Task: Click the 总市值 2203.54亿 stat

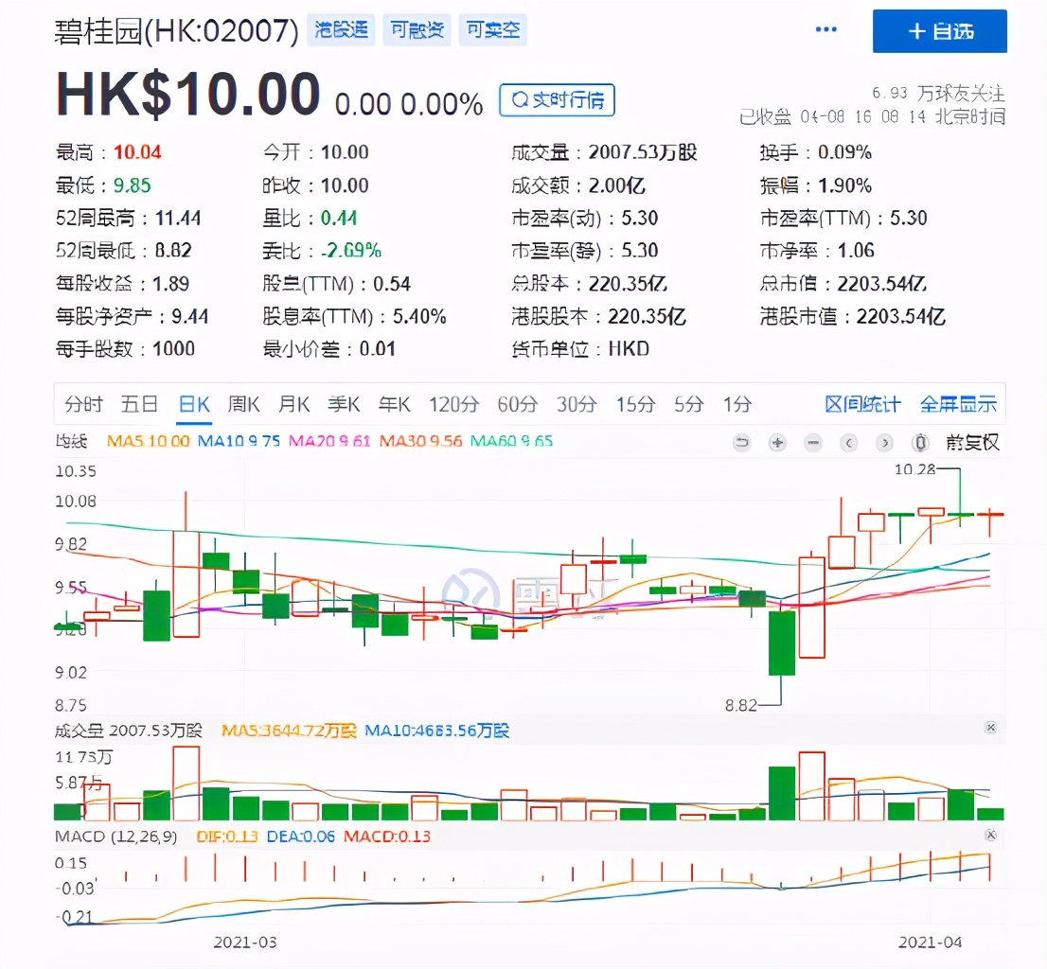Action: tap(843, 283)
